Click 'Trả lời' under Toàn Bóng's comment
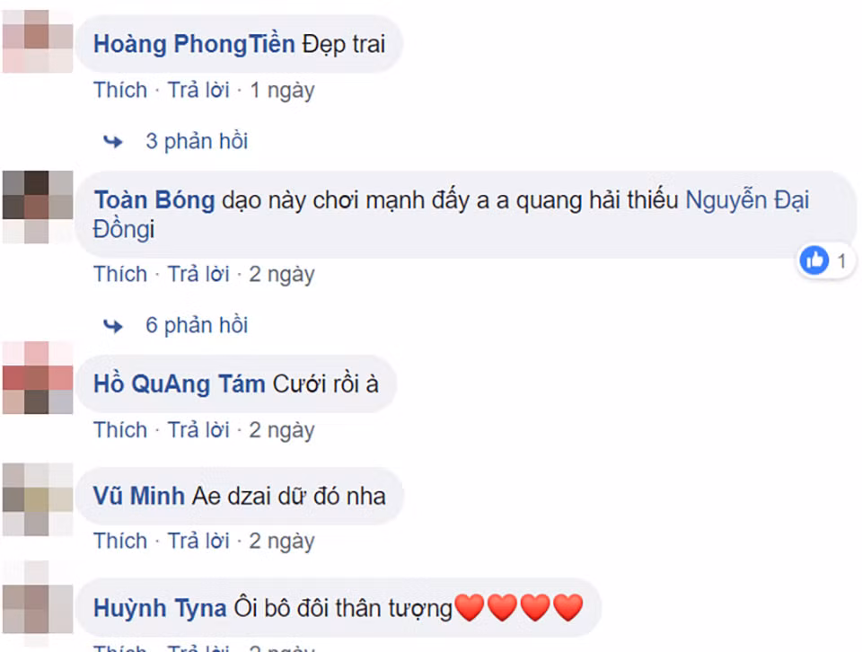This screenshot has width=862, height=652. [198, 274]
